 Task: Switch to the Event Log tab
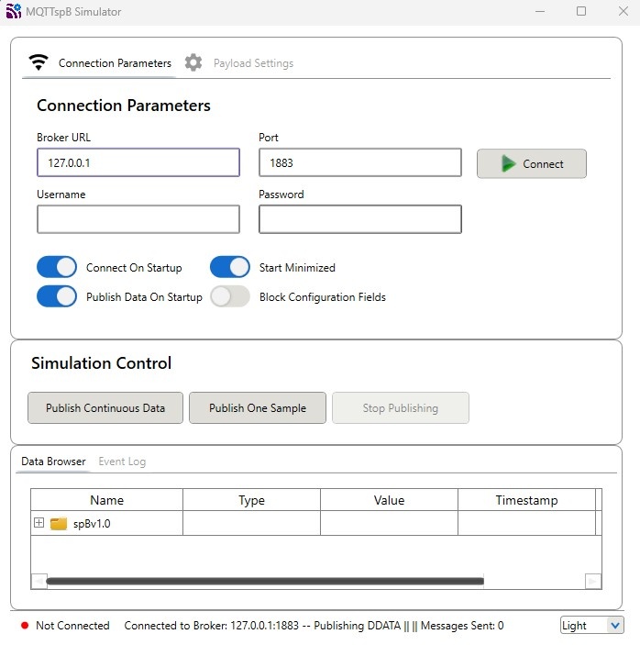click(x=122, y=462)
